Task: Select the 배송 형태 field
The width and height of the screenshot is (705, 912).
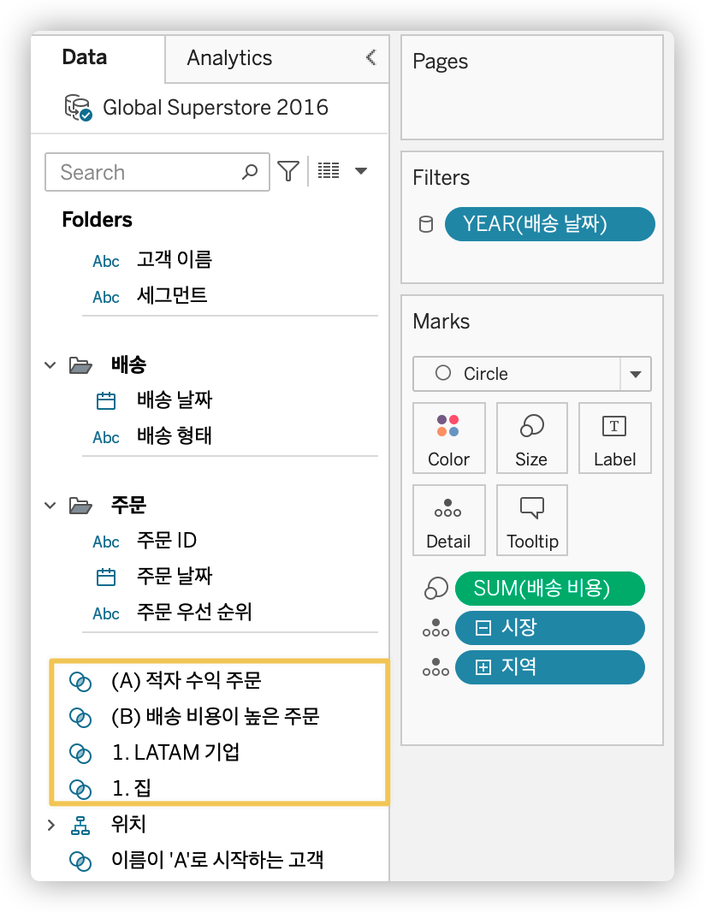Action: (x=175, y=435)
